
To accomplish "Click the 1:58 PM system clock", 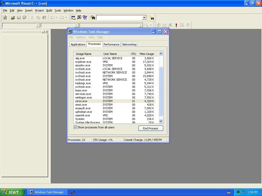I will (x=253, y=192).
